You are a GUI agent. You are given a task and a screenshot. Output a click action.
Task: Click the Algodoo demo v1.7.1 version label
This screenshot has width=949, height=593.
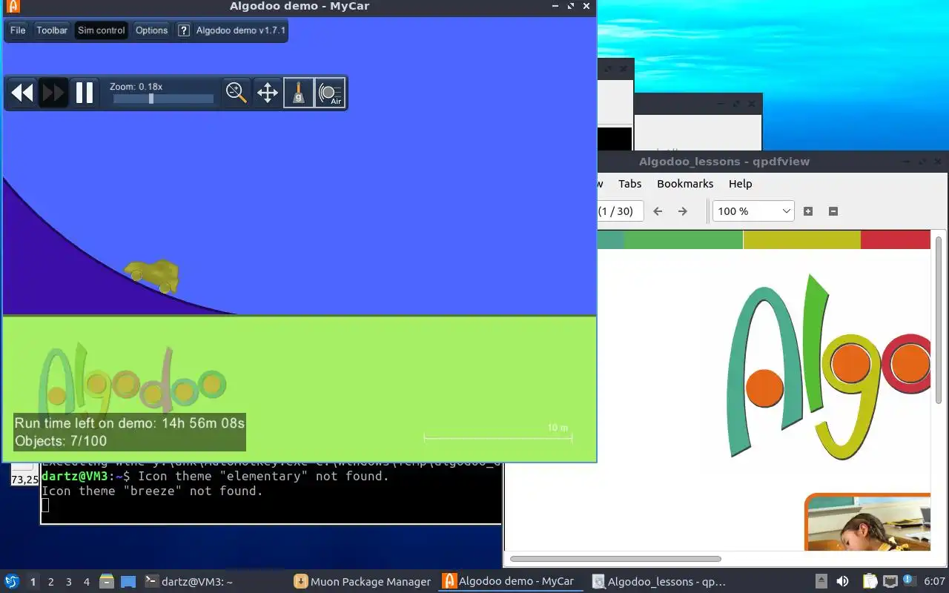point(241,30)
